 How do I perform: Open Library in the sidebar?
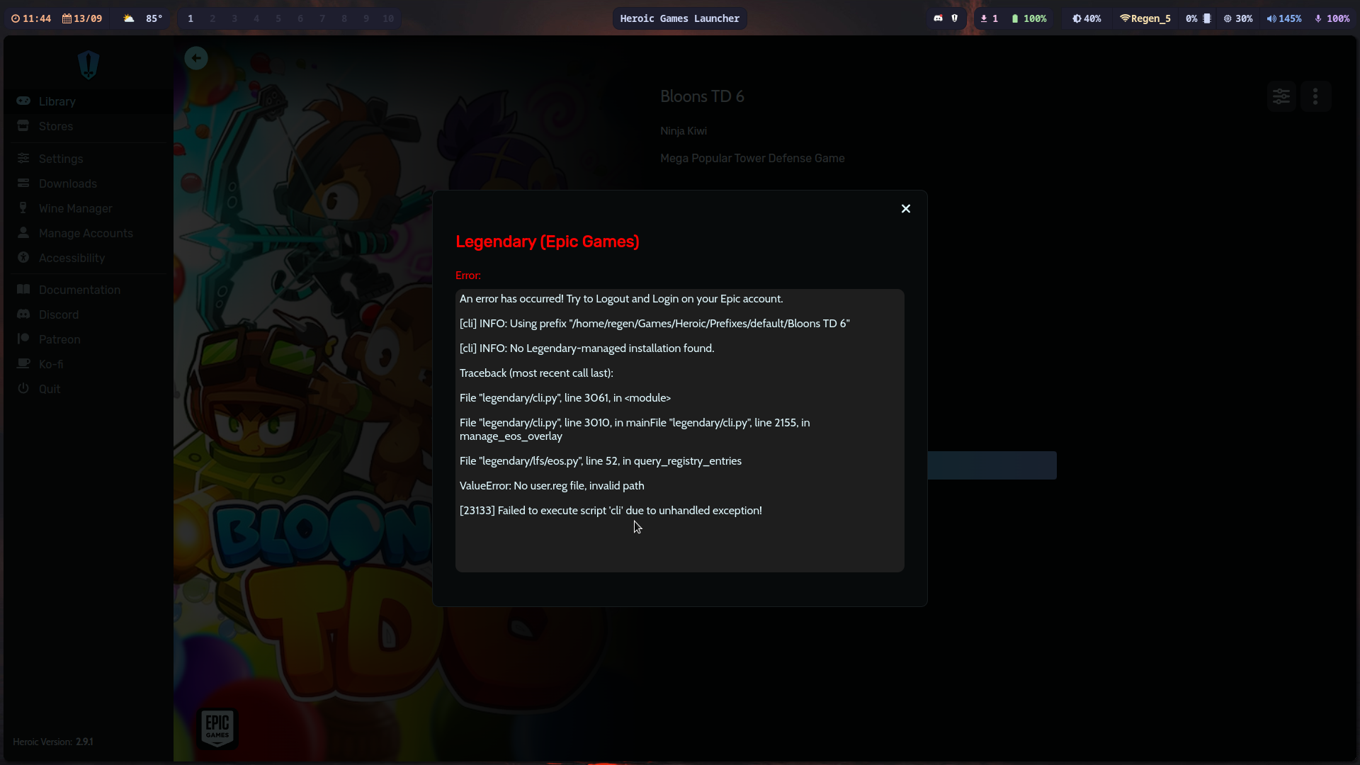[x=57, y=101]
